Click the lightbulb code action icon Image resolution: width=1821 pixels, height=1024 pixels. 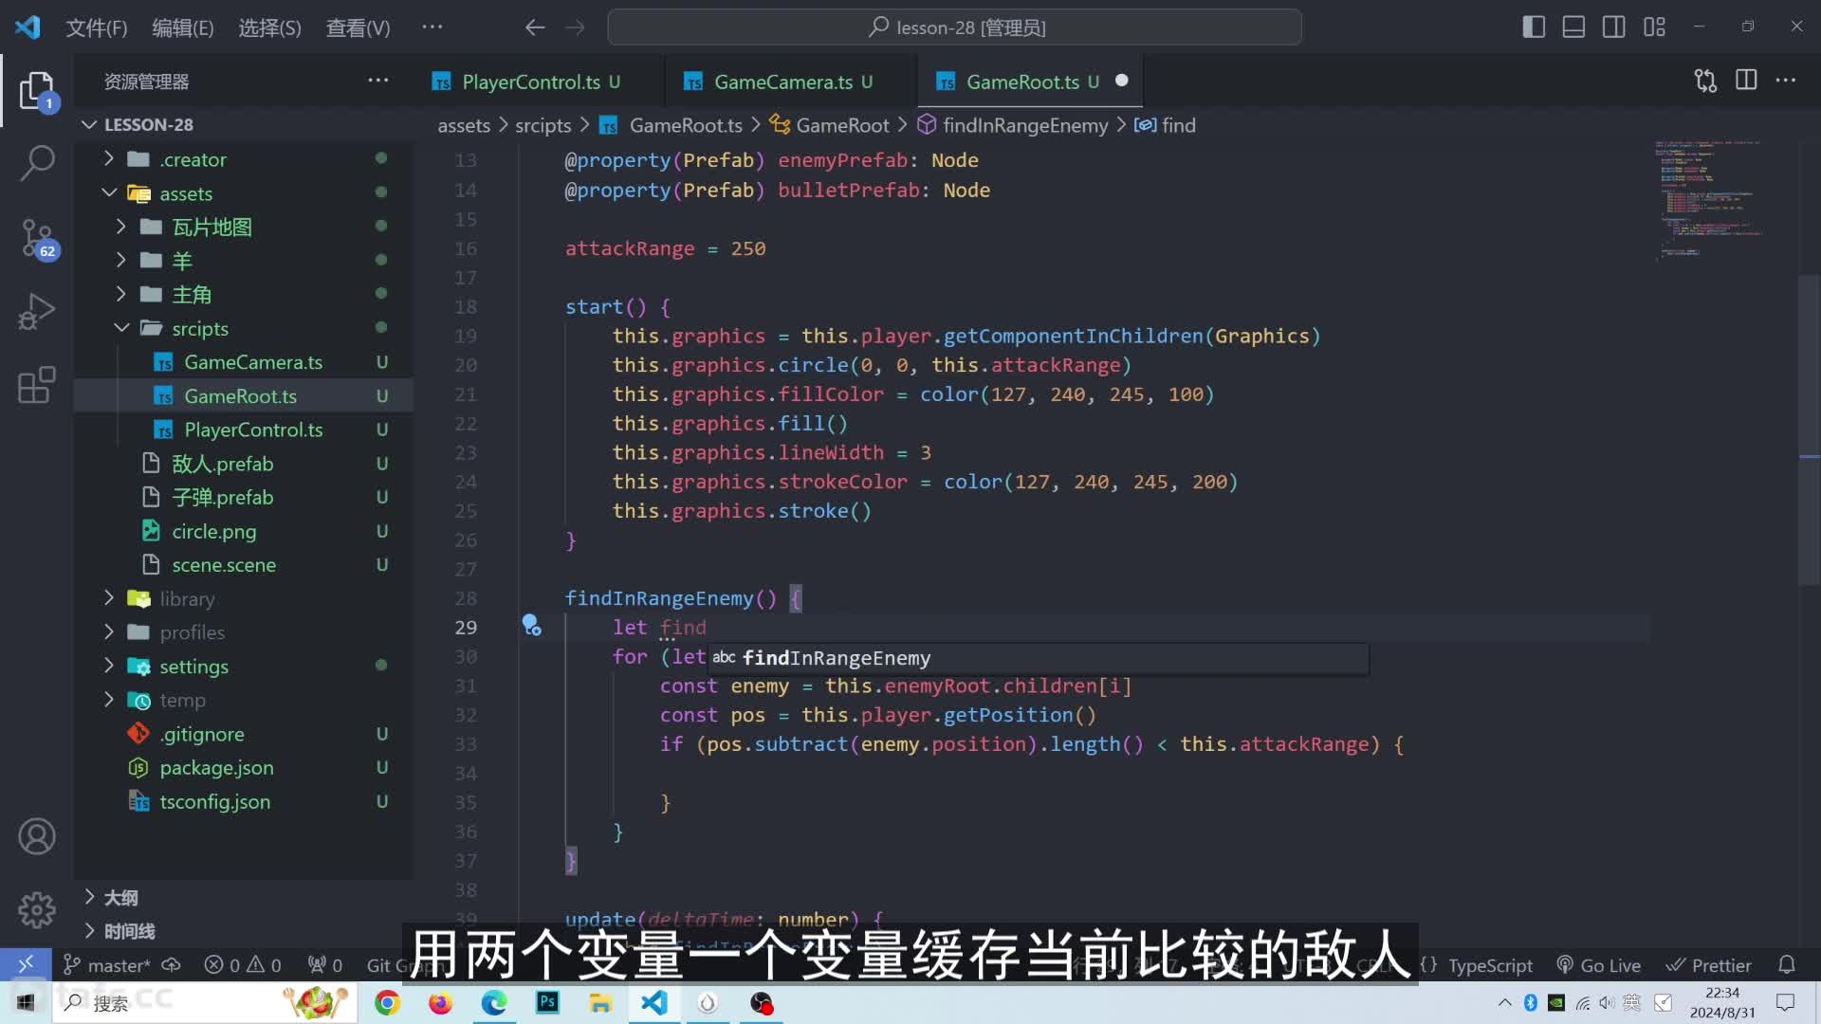pos(531,625)
